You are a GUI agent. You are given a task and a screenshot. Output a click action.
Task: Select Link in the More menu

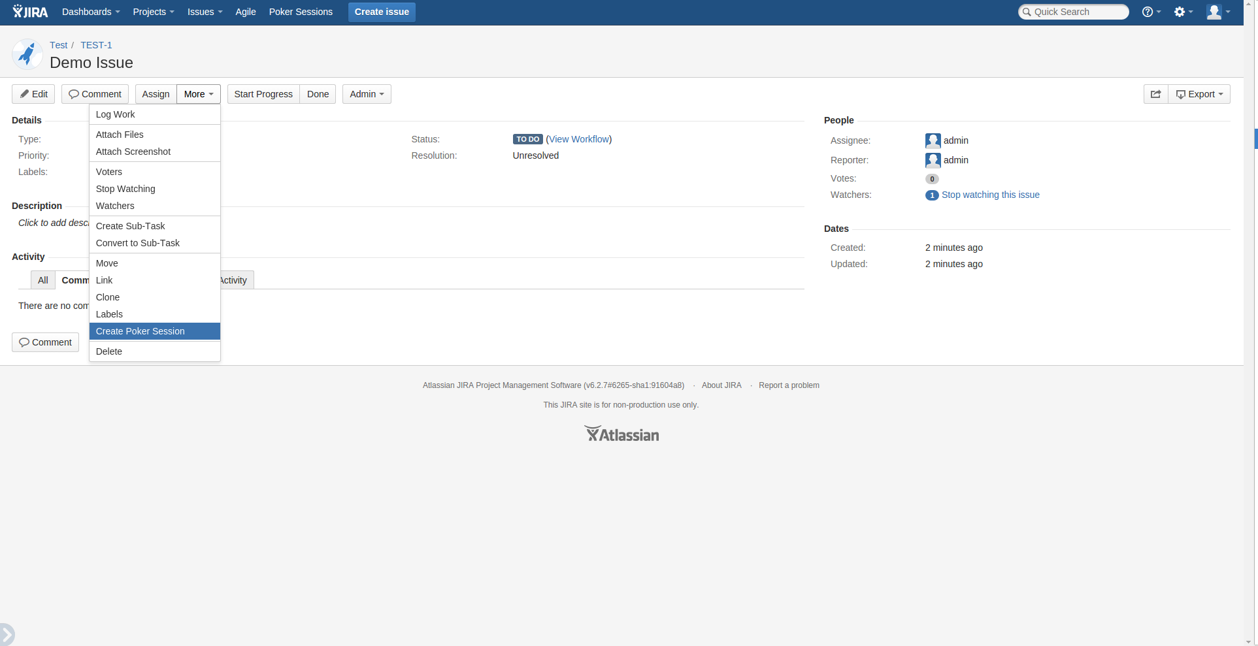coord(155,280)
